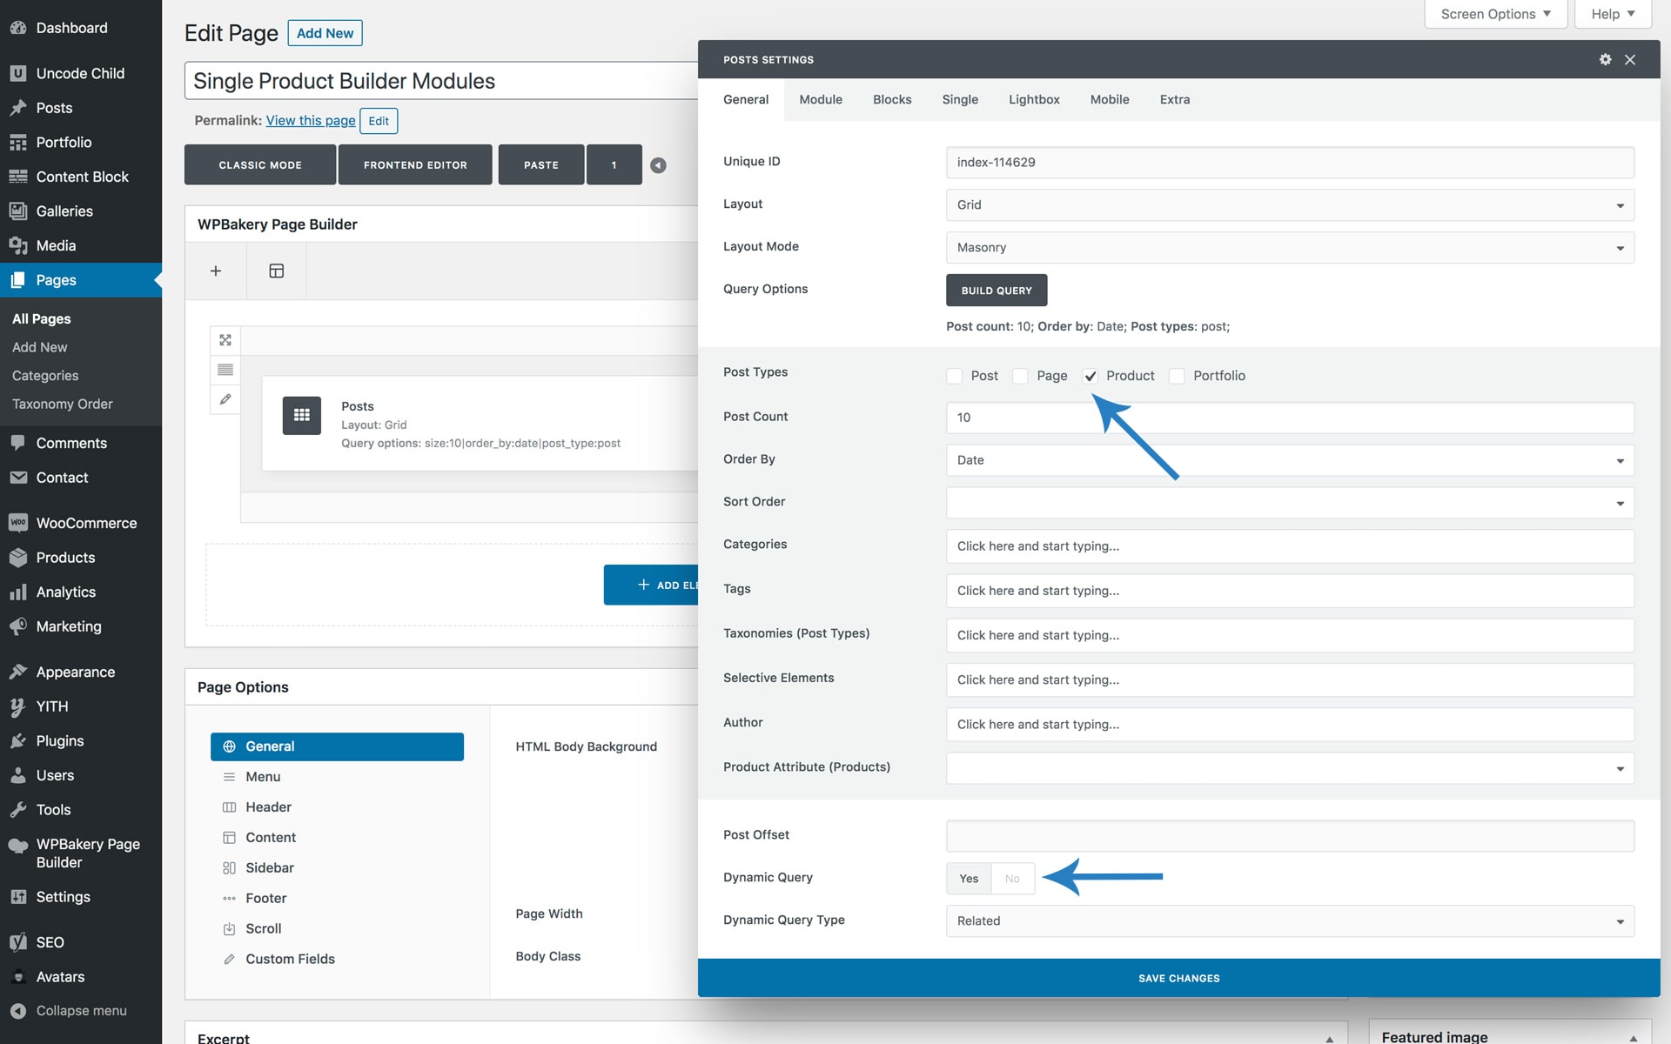
Task: Click the Posts grid module icon
Action: click(302, 415)
